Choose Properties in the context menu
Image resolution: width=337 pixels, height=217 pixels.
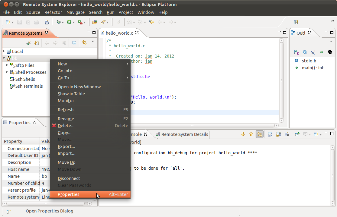tap(90, 194)
